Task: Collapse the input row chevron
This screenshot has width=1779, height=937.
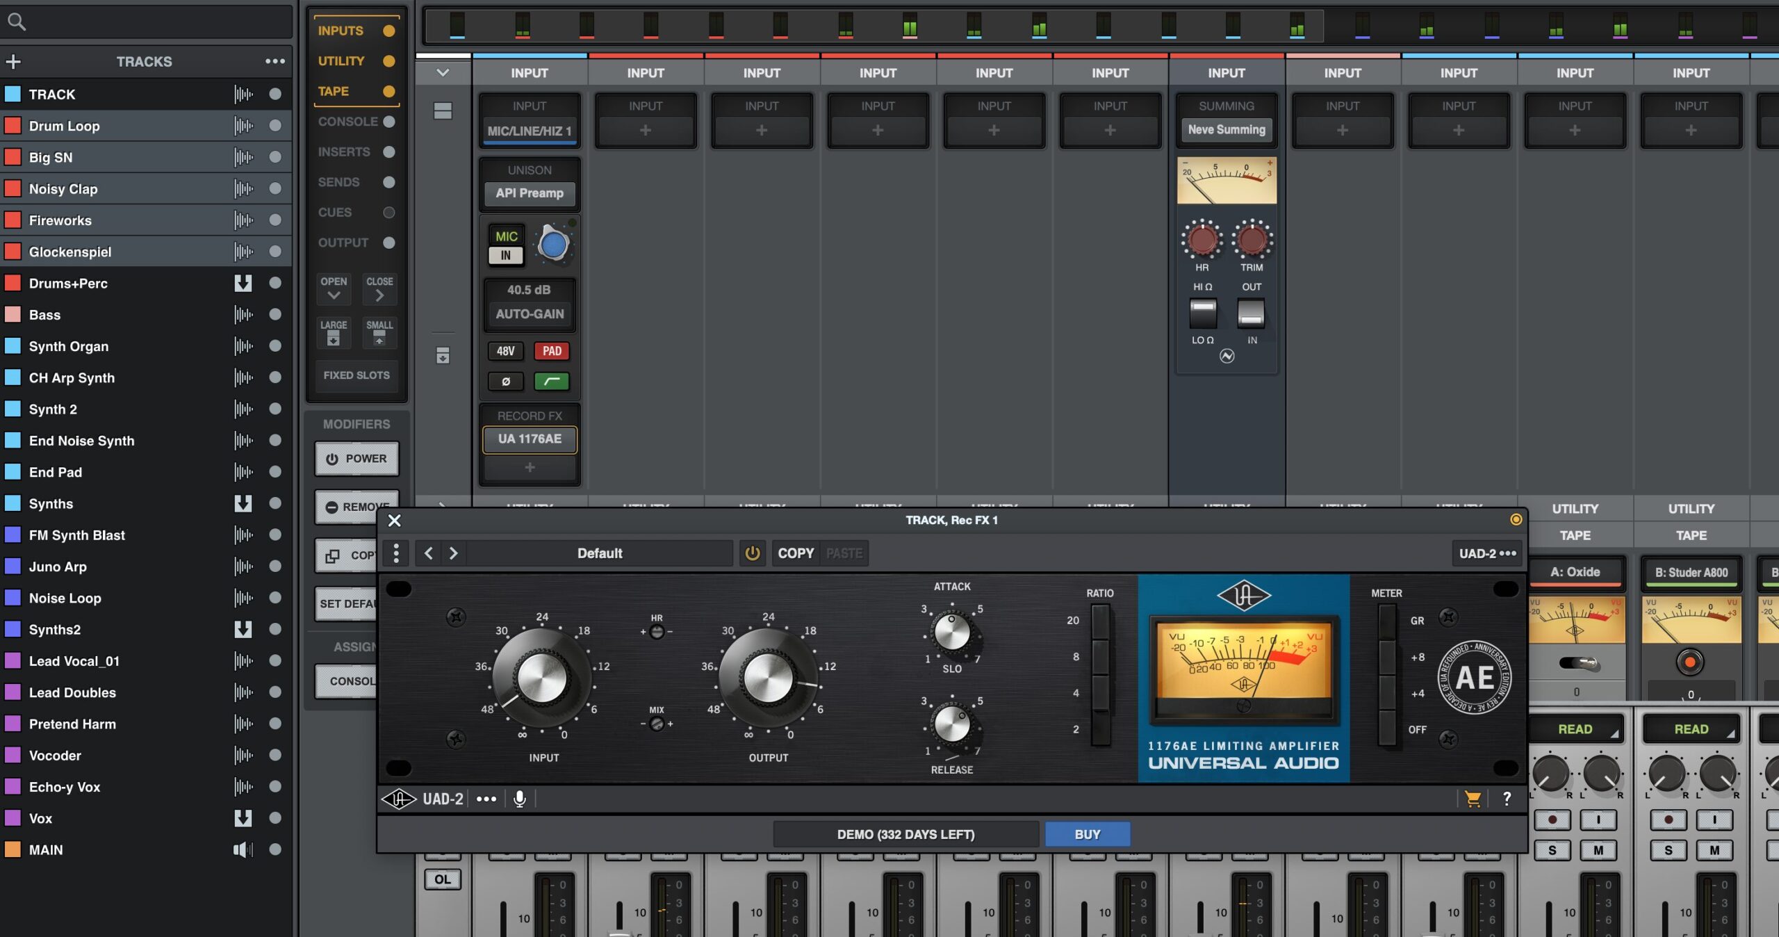Action: (443, 72)
